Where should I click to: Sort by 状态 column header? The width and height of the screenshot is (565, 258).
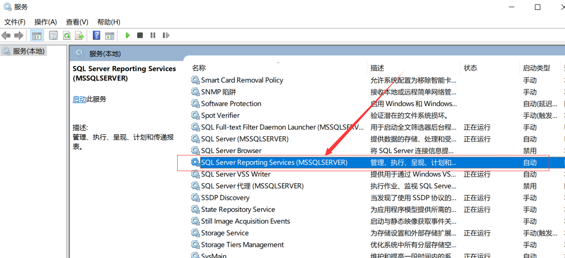pos(470,68)
